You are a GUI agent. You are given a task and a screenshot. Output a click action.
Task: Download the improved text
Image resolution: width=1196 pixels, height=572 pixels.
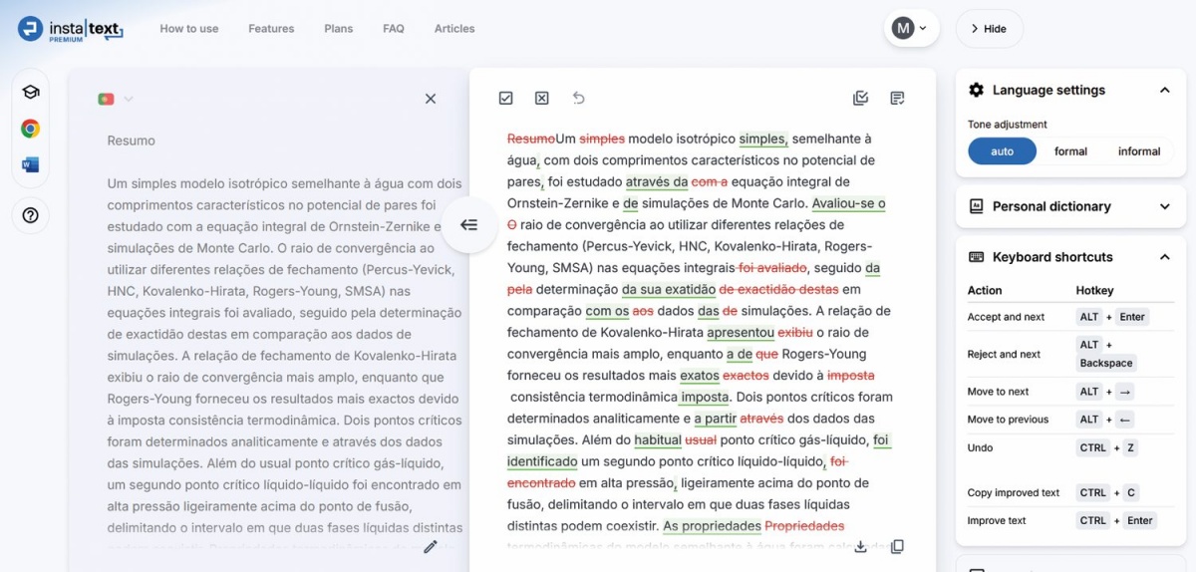(x=861, y=546)
